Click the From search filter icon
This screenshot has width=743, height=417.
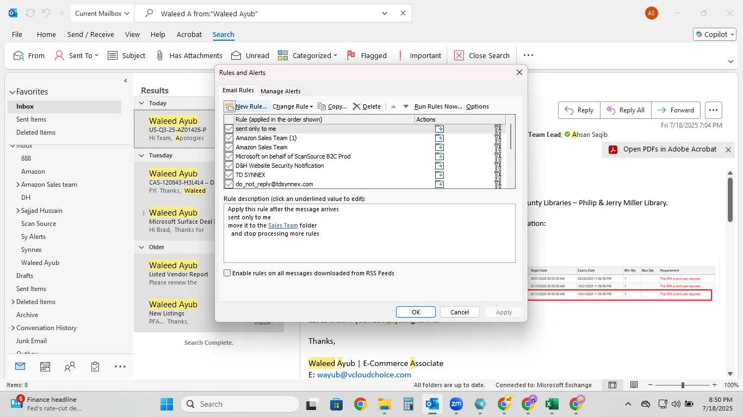pos(29,55)
